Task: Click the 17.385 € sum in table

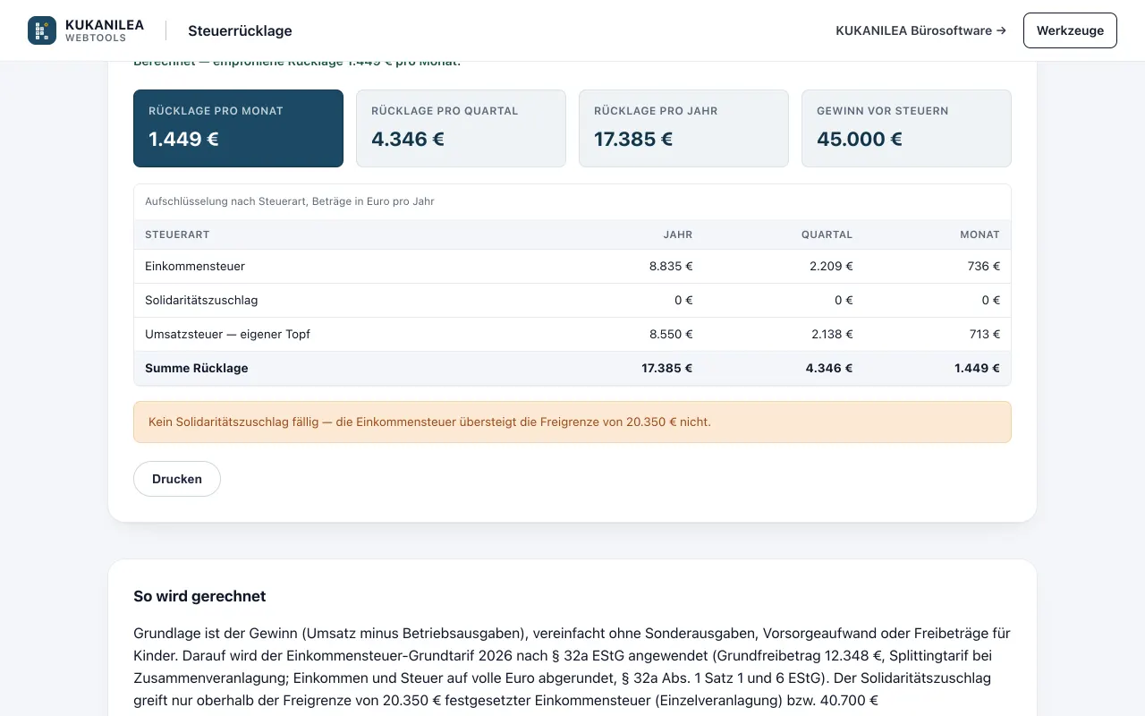Action: click(x=667, y=368)
